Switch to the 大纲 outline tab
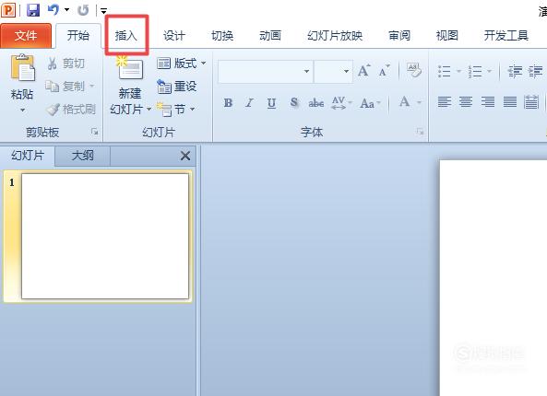Image resolution: width=547 pixels, height=396 pixels. click(x=83, y=156)
